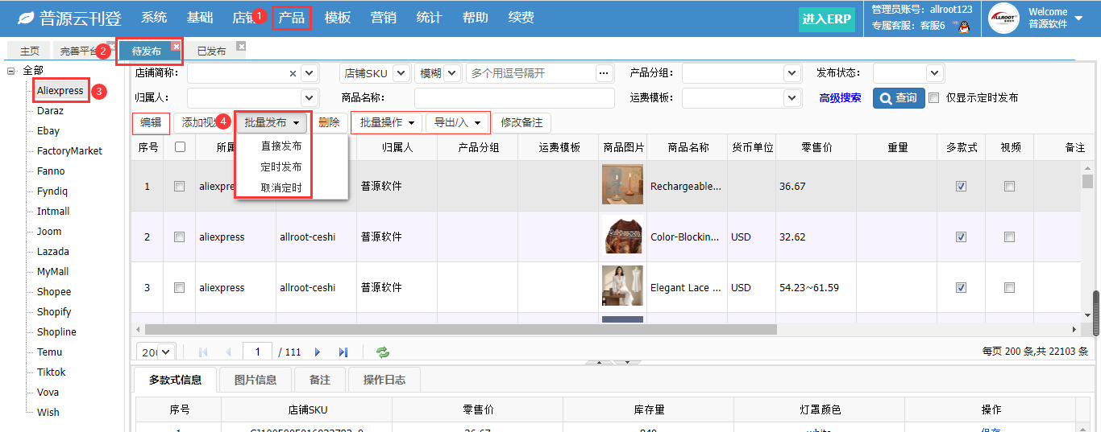Image resolution: width=1101 pixels, height=432 pixels.
Task: Click the ellipsis button beside the SKU input
Action: pos(605,73)
